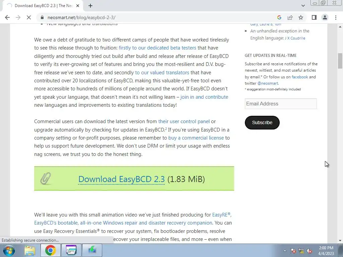343x257 pixels.
Task: Select the Download EasyBCD 2.3 tab
Action: pos(43,6)
